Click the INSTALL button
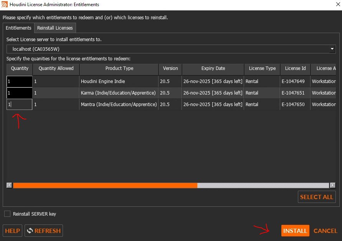 295,231
